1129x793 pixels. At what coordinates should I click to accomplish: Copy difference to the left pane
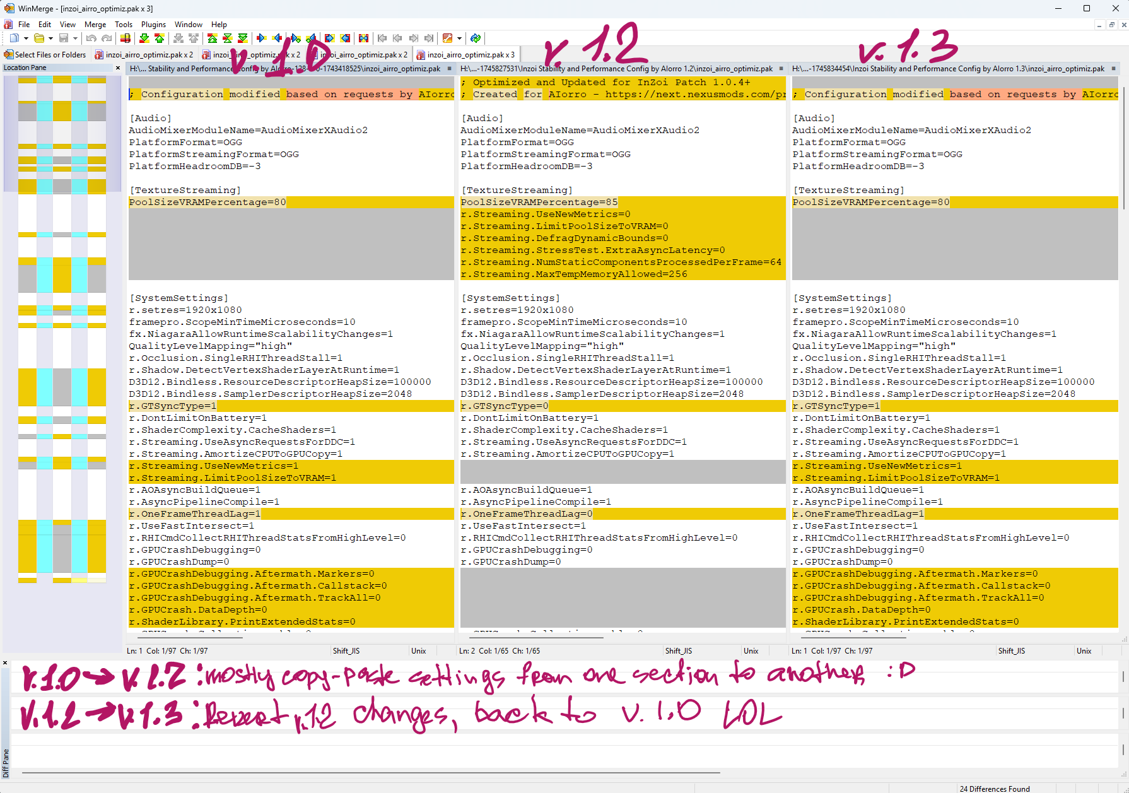pos(277,38)
